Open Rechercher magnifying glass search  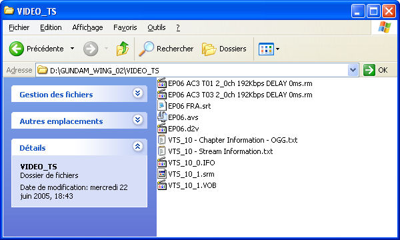click(147, 49)
